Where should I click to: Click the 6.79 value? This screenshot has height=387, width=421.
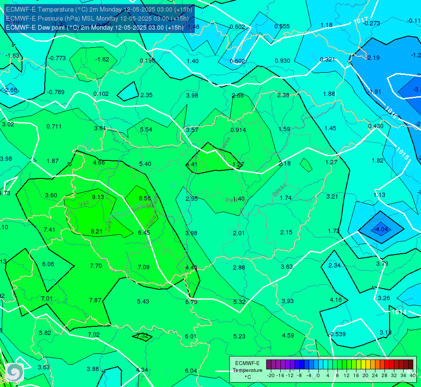191,302
